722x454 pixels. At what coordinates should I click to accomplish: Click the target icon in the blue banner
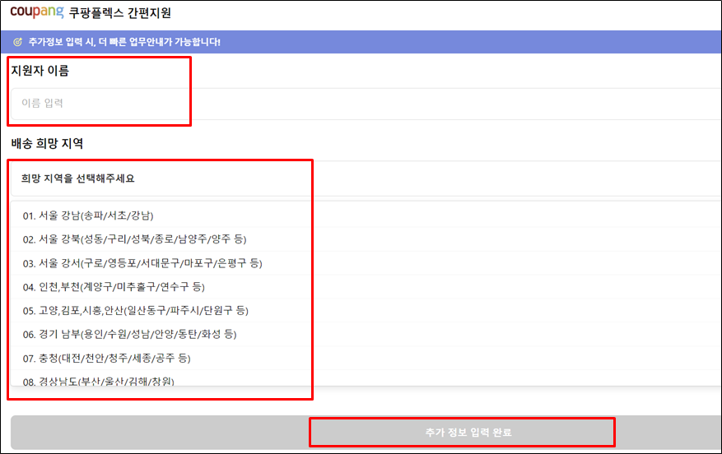[17, 42]
